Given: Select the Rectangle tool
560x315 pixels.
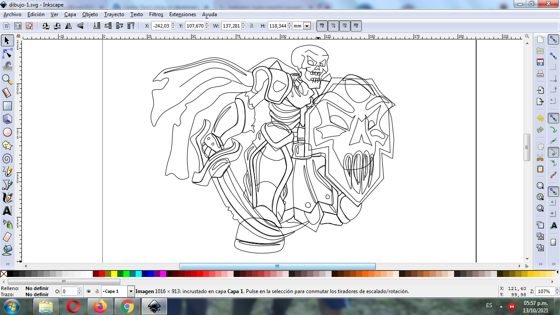Looking at the screenshot, I should click(7, 106).
